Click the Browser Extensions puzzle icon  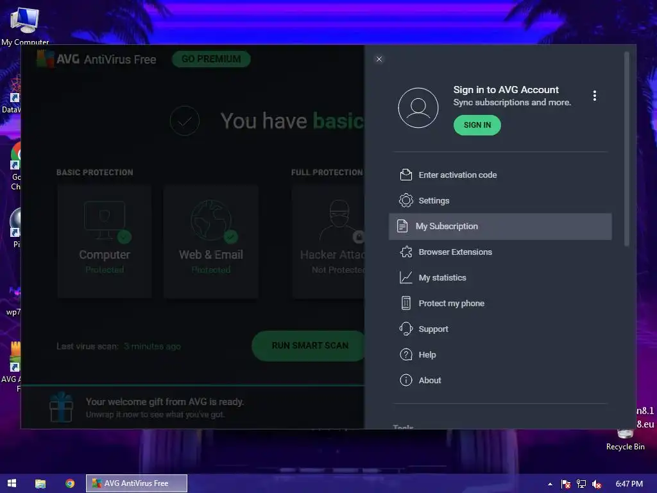[405, 252]
